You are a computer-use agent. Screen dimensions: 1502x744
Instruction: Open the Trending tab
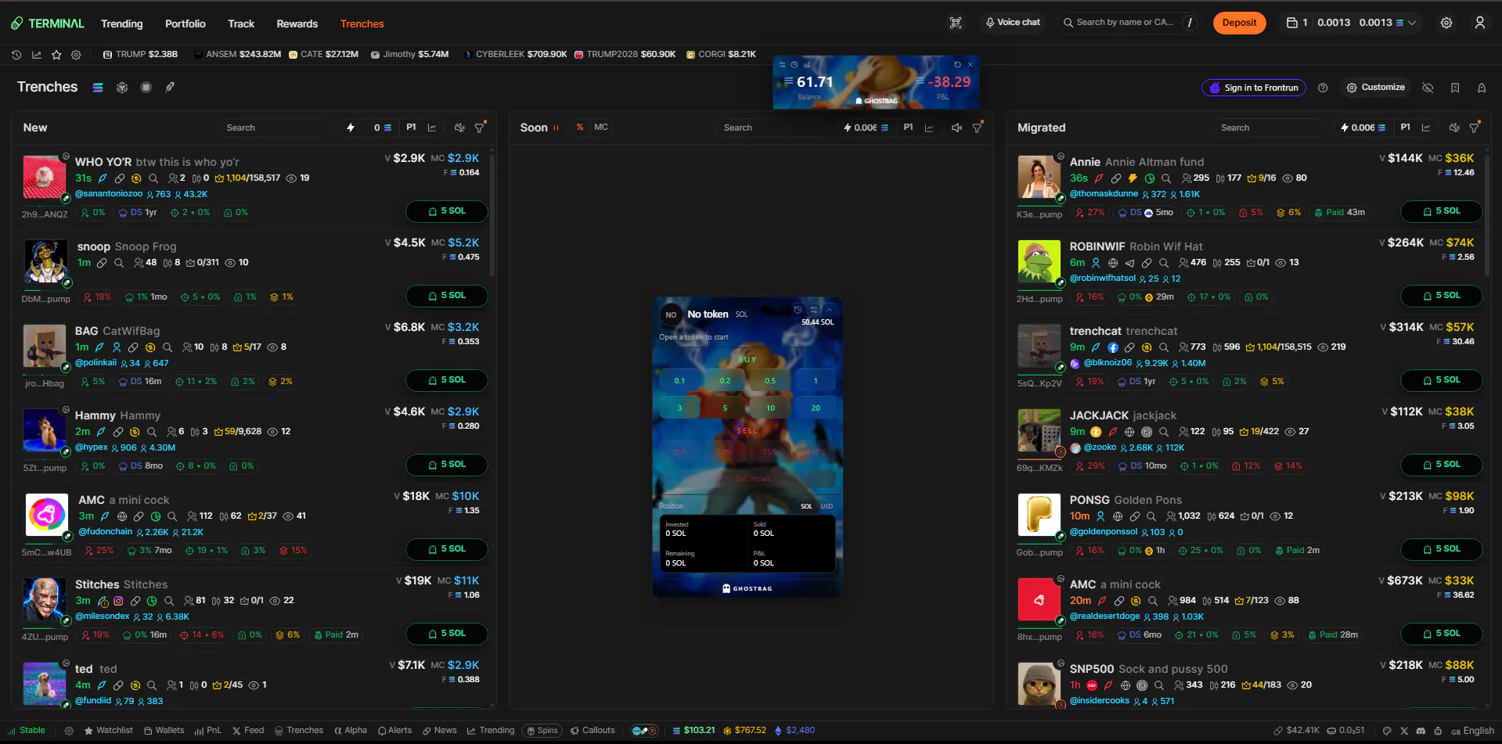click(122, 23)
